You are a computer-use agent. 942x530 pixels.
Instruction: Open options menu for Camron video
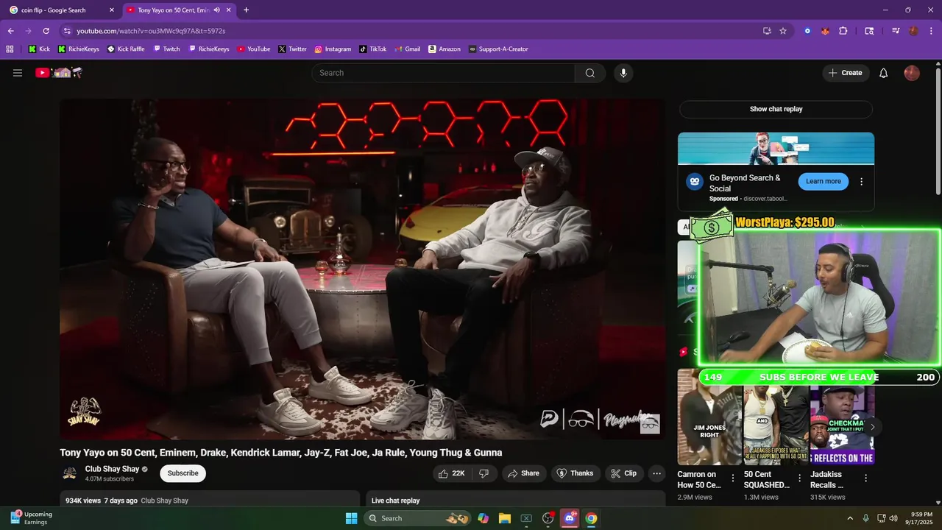(732, 478)
